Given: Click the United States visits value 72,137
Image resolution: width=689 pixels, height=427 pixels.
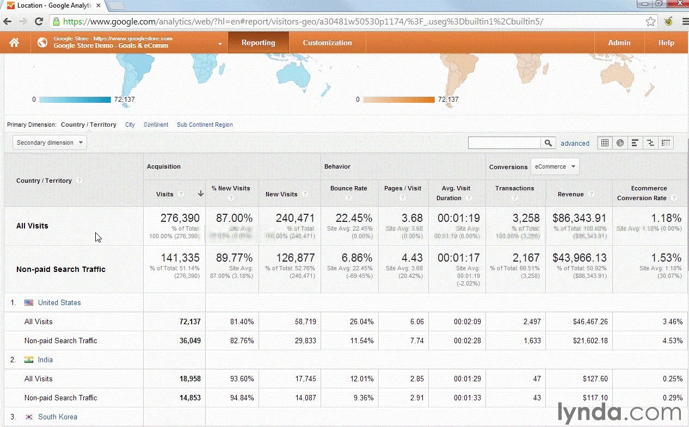Looking at the screenshot, I should 190,321.
